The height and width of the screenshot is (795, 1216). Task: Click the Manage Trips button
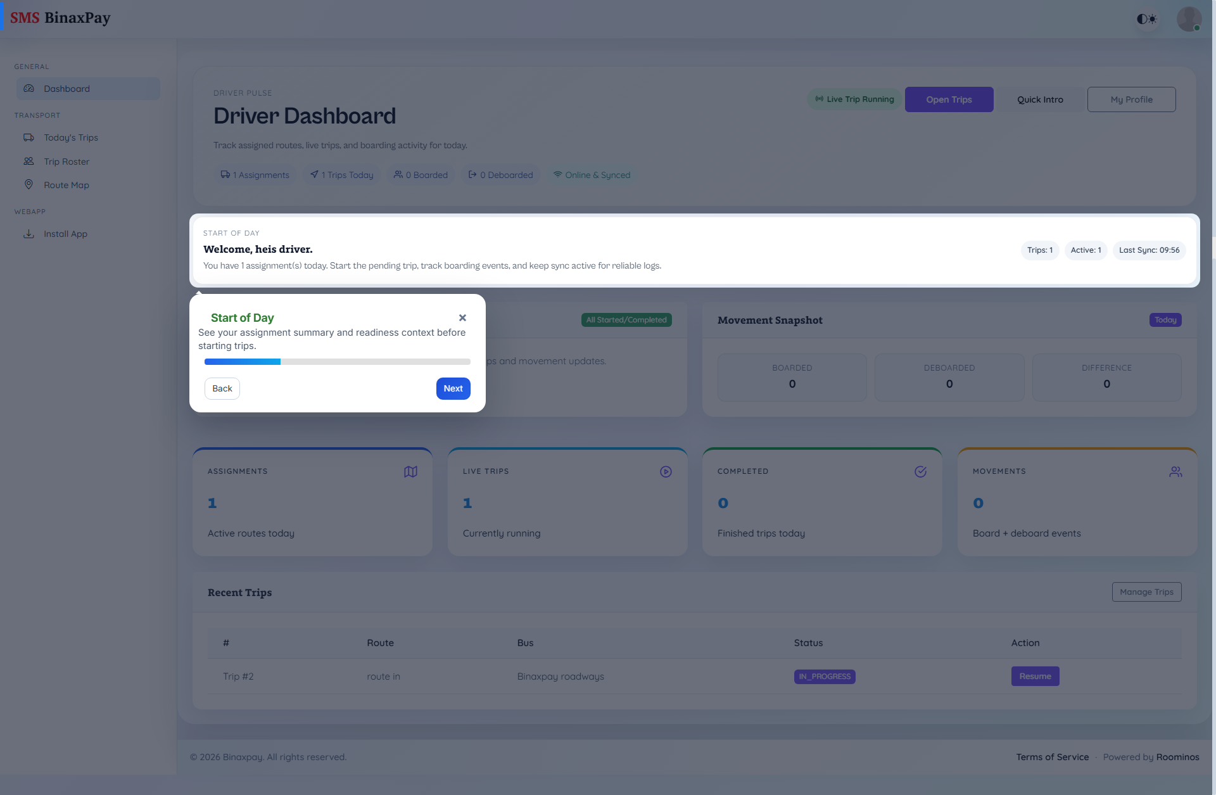click(x=1146, y=592)
